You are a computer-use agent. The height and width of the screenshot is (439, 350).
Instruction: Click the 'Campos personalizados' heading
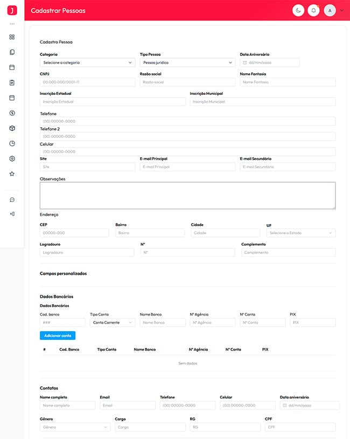click(63, 274)
